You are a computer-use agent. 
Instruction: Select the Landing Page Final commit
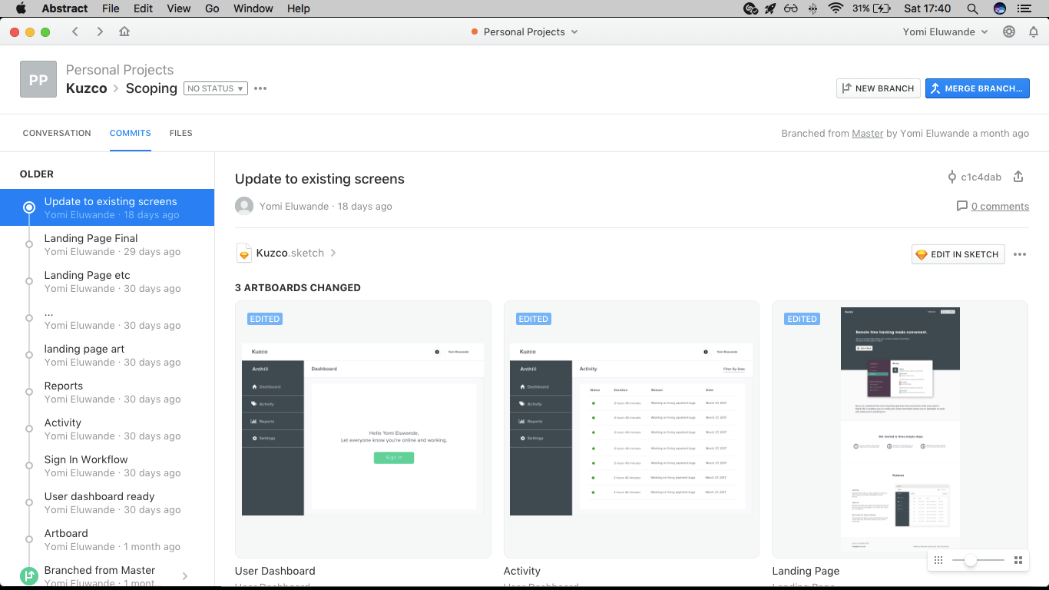point(108,244)
